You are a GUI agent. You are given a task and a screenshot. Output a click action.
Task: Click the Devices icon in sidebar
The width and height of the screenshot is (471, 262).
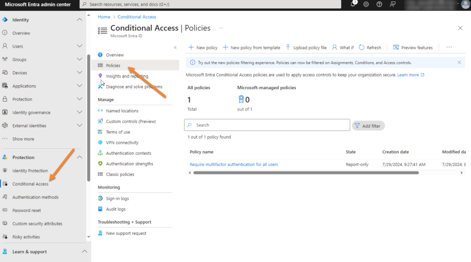click(x=5, y=72)
